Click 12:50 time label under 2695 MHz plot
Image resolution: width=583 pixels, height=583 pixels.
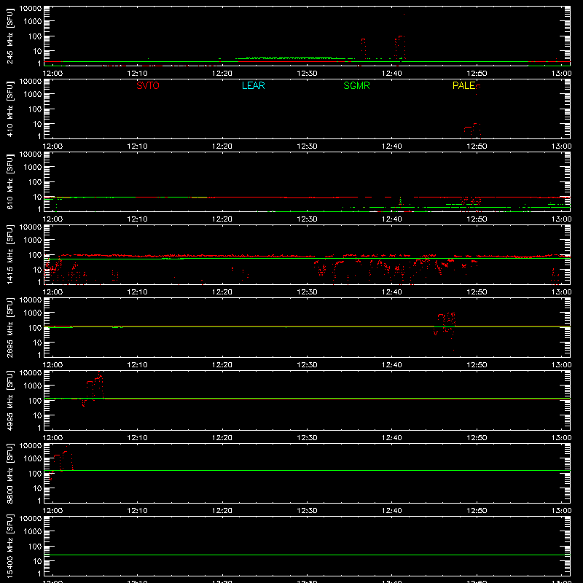pos(477,365)
